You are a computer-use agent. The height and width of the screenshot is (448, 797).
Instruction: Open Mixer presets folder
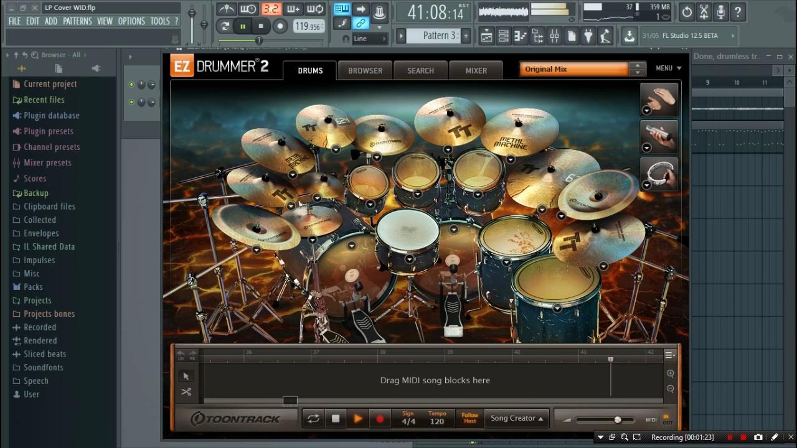pyautogui.click(x=47, y=162)
